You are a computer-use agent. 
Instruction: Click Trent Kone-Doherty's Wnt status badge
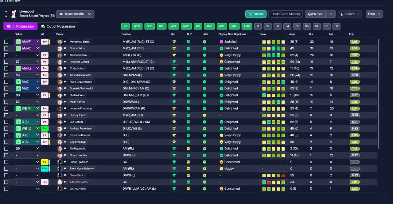click(x=45, y=169)
